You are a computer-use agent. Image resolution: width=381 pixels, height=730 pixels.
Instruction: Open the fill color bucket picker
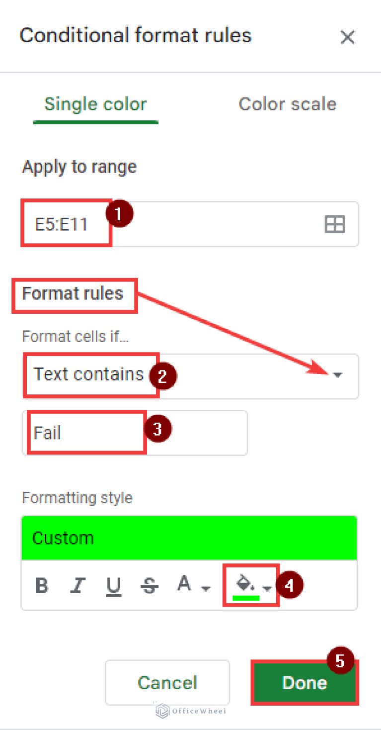coord(244,585)
